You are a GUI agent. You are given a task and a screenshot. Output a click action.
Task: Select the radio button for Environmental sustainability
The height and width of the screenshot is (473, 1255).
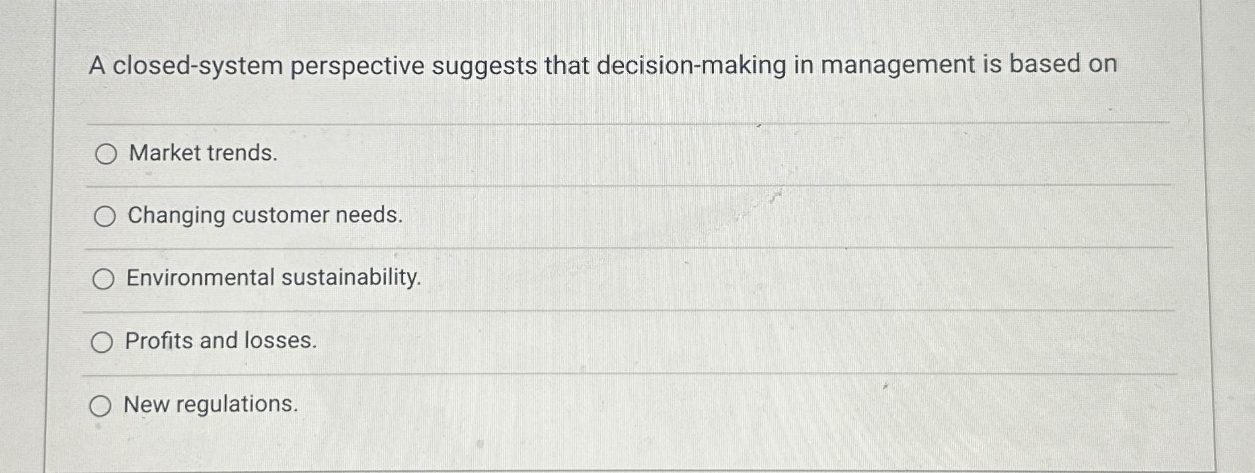coord(103,279)
